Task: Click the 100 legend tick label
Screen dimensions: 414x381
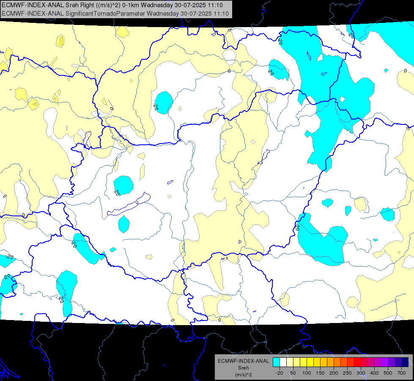Action: click(x=307, y=373)
